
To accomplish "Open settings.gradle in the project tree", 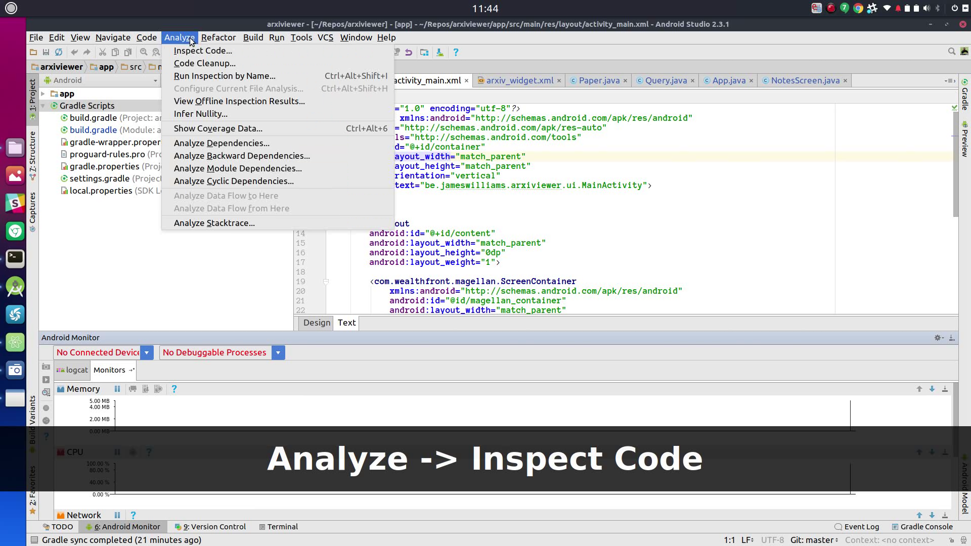I will 99,178.
